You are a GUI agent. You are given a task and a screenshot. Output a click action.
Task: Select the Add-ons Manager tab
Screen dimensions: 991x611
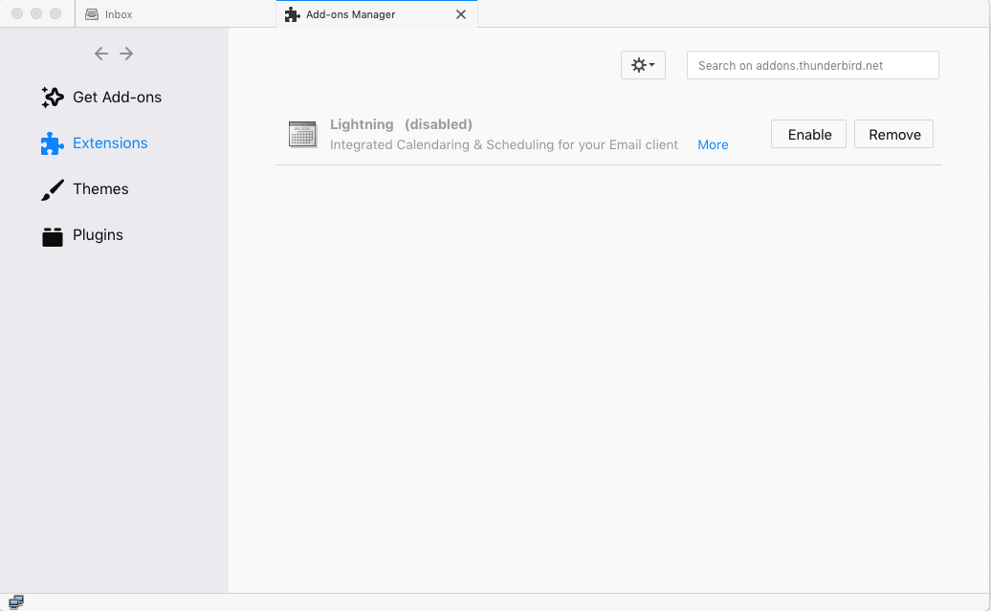[x=350, y=14]
